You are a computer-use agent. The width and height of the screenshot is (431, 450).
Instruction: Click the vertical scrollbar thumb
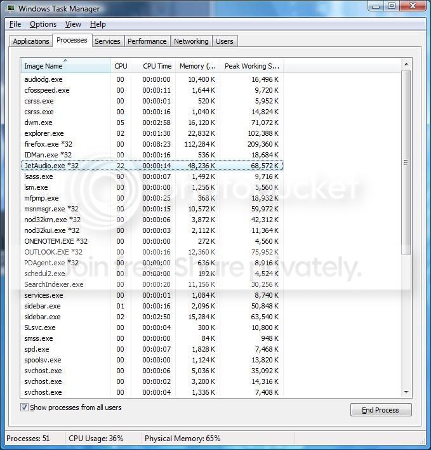(406, 162)
